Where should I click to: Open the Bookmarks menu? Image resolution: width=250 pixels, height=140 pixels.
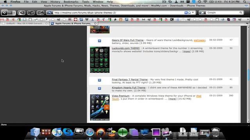pyautogui.click(x=71, y=2)
